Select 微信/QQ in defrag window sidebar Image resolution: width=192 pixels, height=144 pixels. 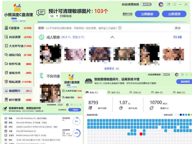tap(72, 97)
